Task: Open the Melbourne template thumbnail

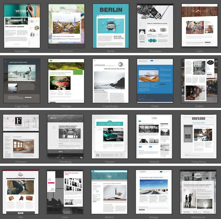Action: click(x=198, y=192)
